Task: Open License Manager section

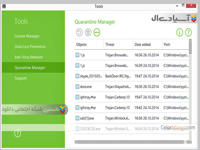Action: click(27, 36)
